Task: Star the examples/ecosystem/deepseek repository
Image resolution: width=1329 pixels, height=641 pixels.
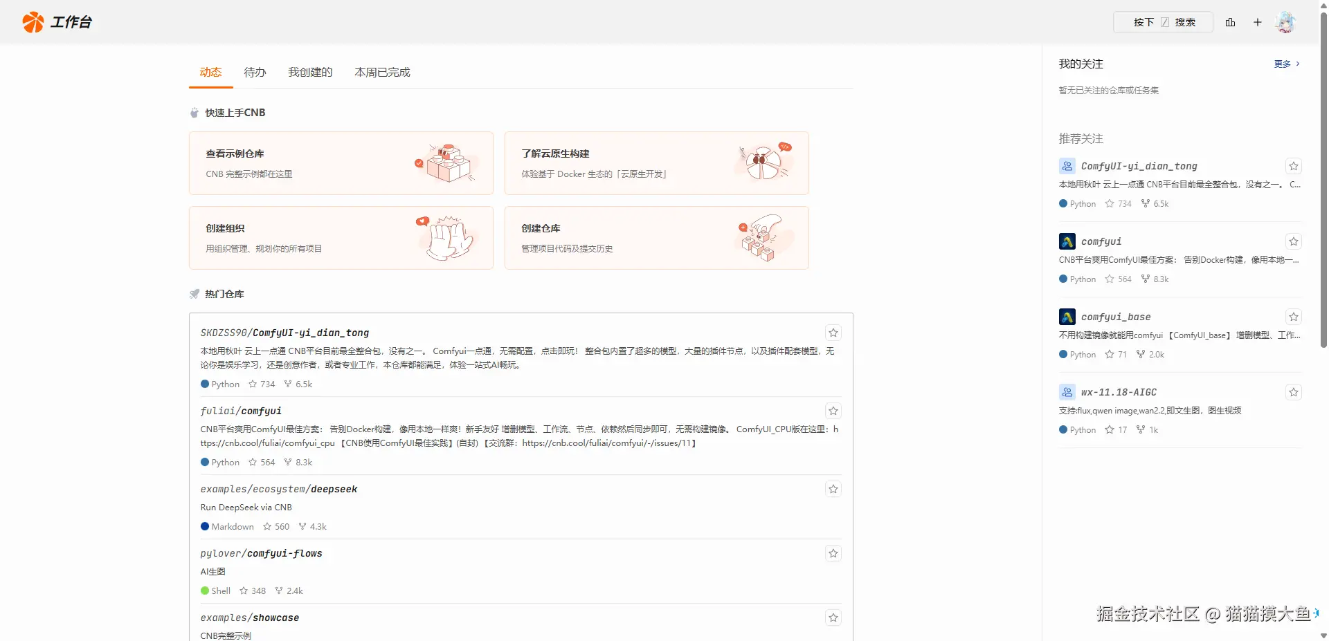Action: pyautogui.click(x=833, y=489)
